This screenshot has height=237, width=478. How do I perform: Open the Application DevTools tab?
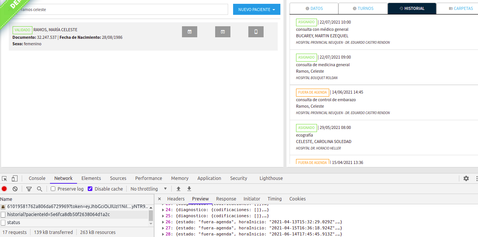click(x=209, y=178)
